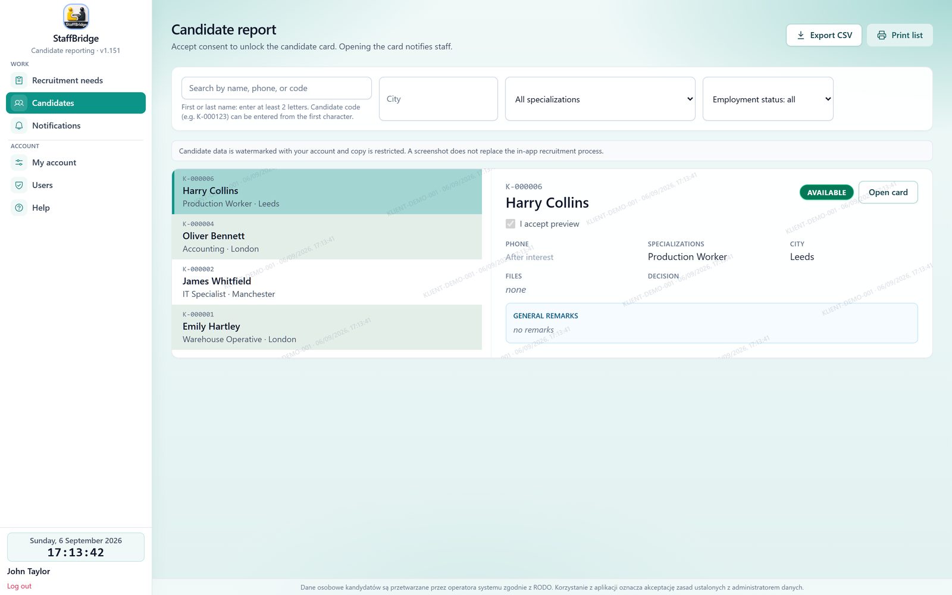The image size is (952, 595).
Task: Select the Harry Collins candidate row
Action: coord(327,192)
